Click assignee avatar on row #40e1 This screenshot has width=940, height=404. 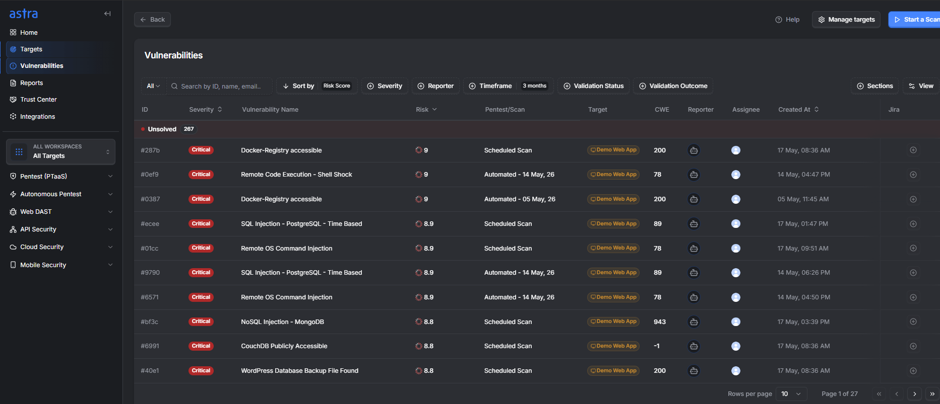(x=736, y=371)
